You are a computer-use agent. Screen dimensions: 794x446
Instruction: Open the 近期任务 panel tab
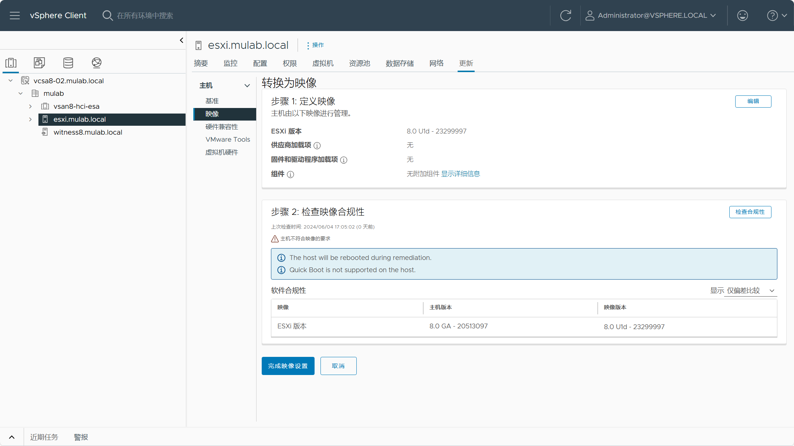tap(44, 437)
